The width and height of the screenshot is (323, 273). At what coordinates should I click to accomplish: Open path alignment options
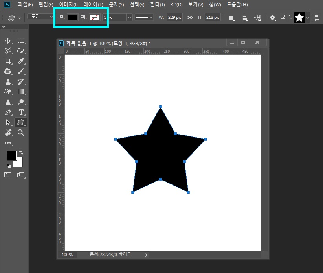(x=244, y=18)
